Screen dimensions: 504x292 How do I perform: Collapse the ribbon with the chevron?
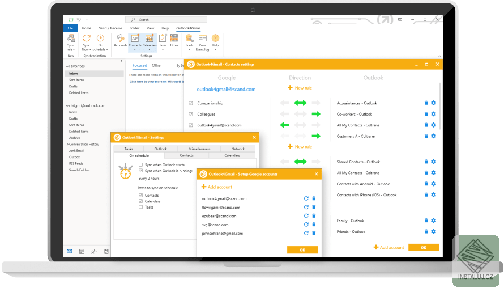point(439,56)
